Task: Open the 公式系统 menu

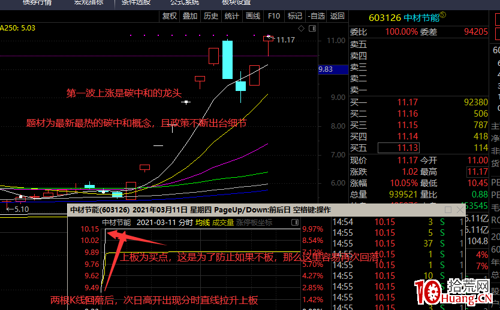Action: [185, 2]
